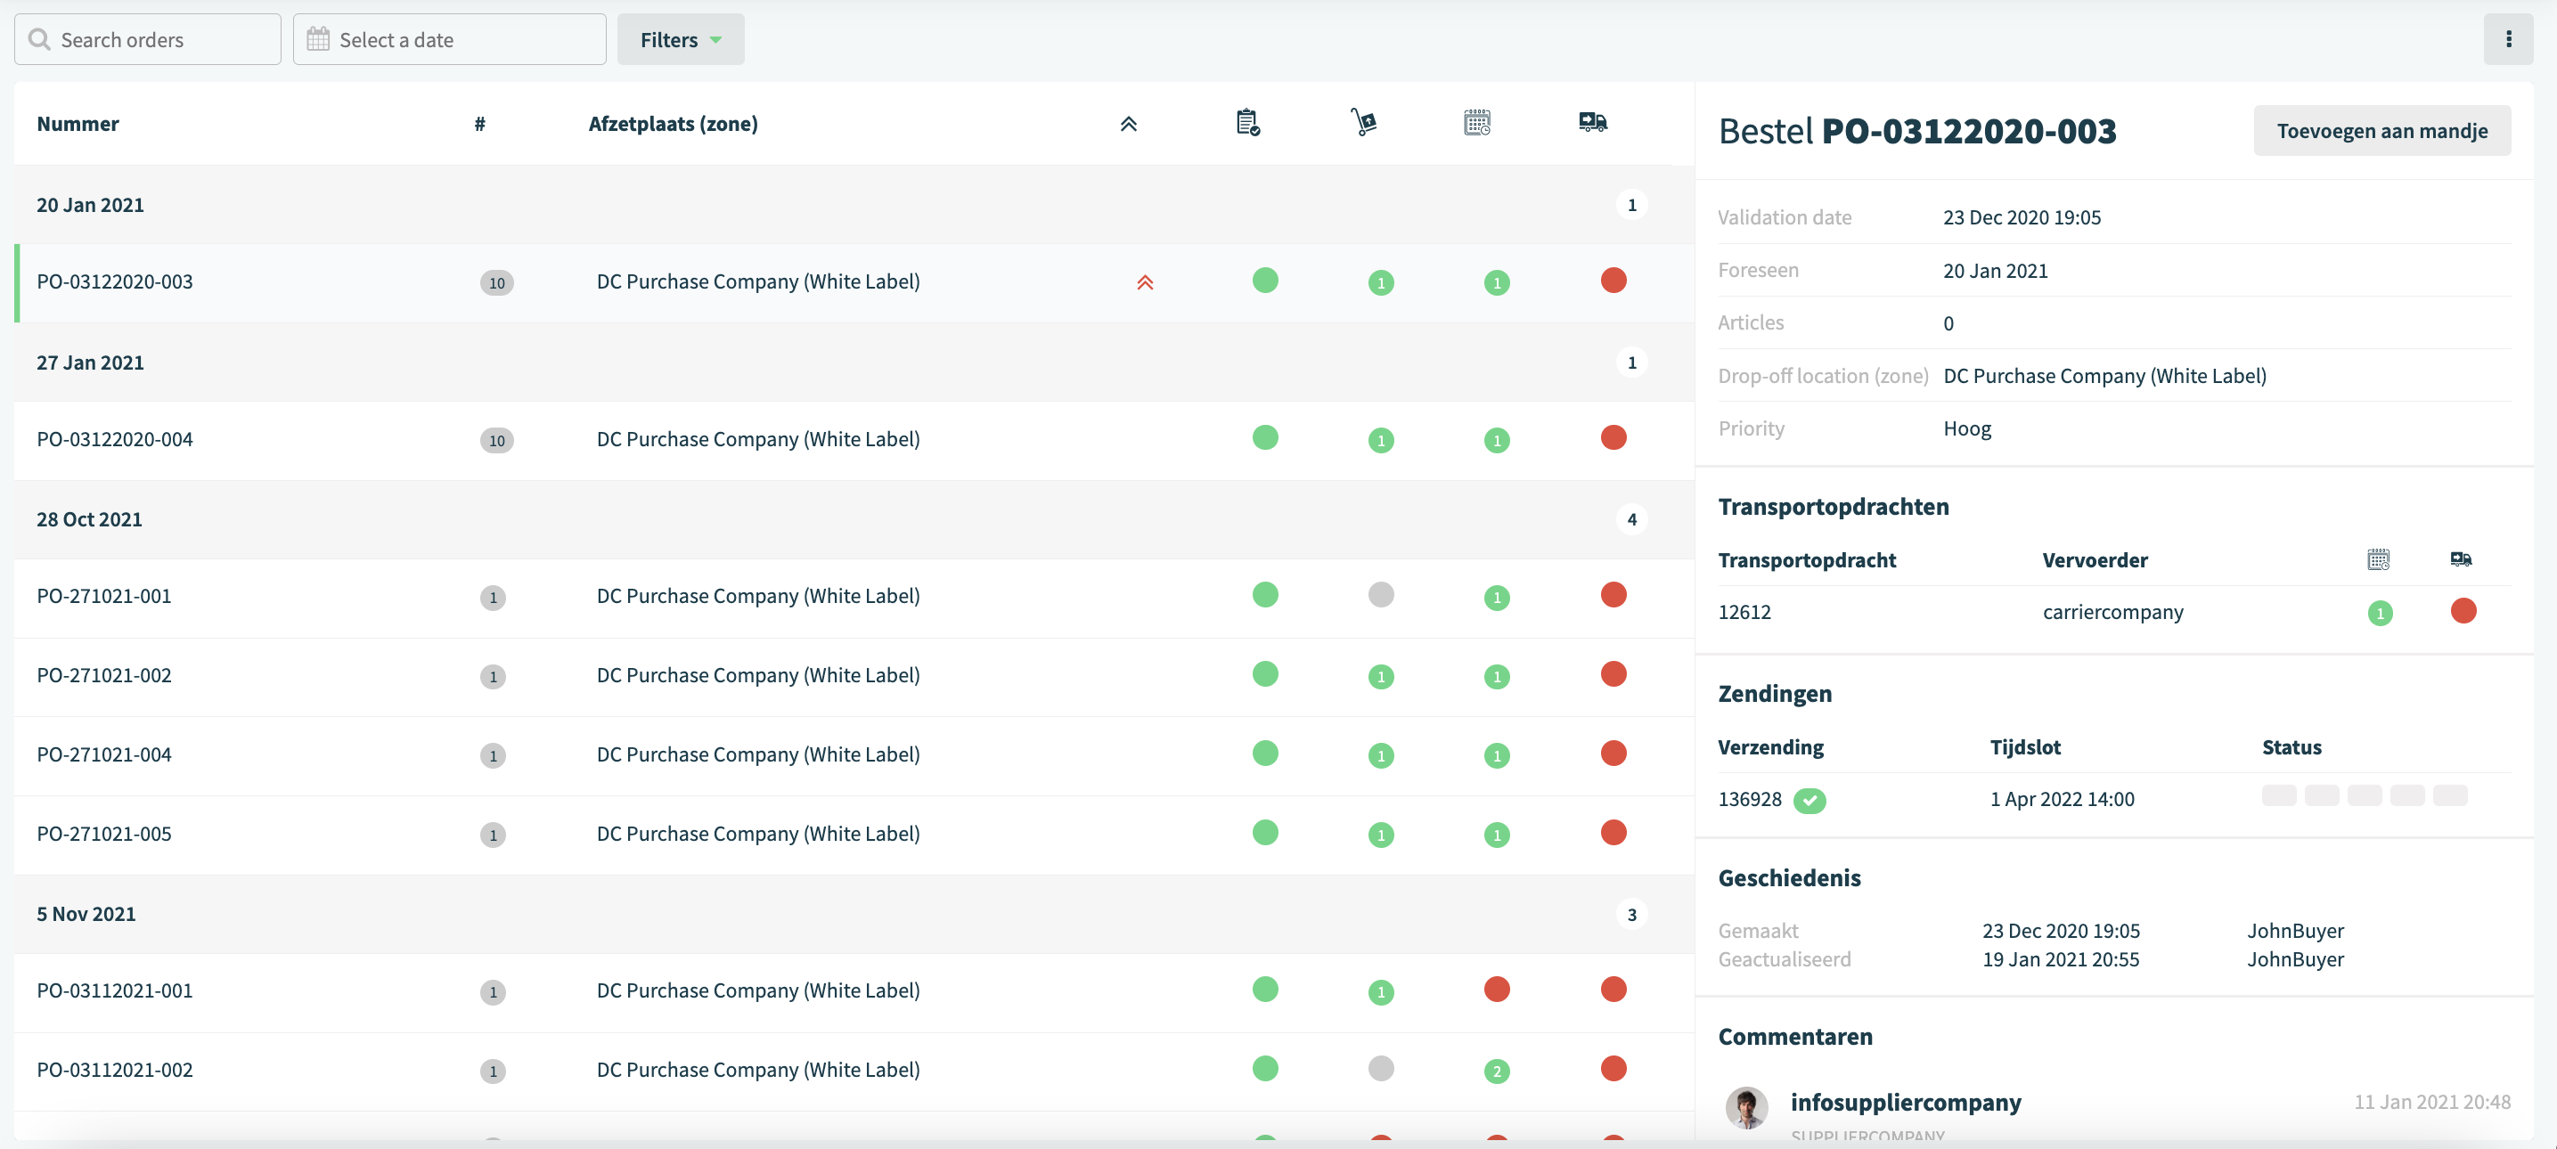Click the shipment 136928 status progress bar
Screen dimensions: 2557x1149
pos(2365,795)
